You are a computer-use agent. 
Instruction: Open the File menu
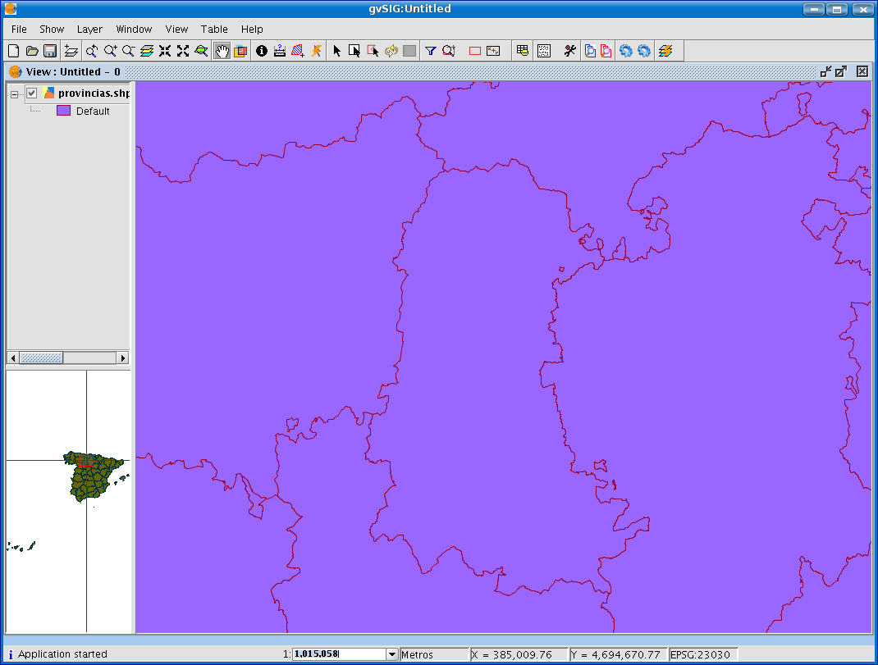pyautogui.click(x=19, y=29)
